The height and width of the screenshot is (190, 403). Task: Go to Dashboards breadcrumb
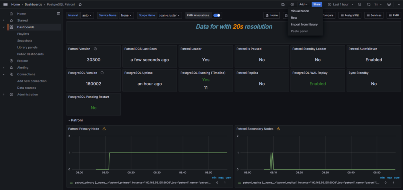click(x=33, y=4)
